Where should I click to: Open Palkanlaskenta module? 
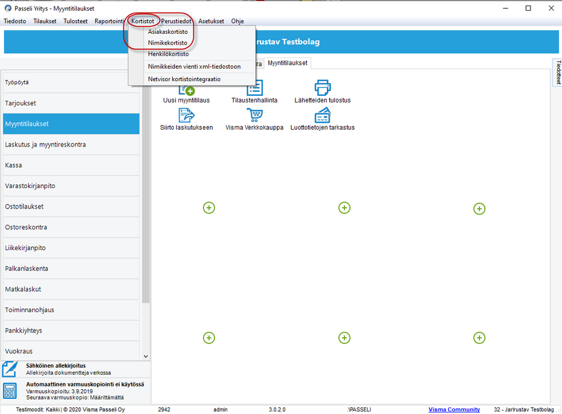[x=71, y=268]
